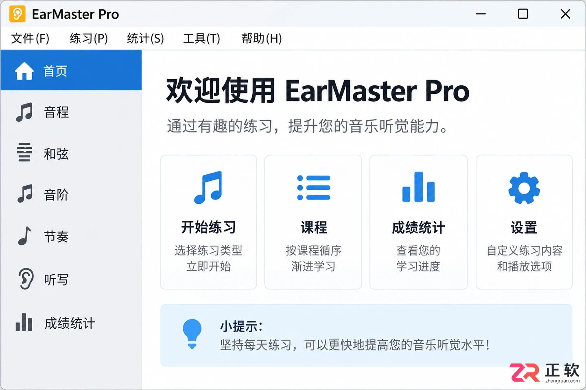Click the 设置 card title
This screenshot has height=390, width=586.
524,227
